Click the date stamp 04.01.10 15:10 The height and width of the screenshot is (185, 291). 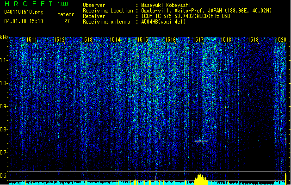pos(24,21)
